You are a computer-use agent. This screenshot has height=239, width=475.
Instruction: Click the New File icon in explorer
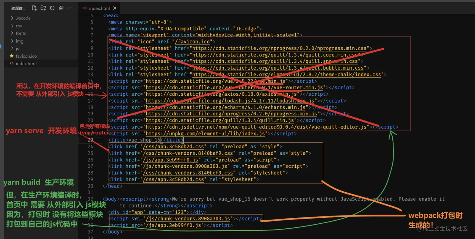click(34, 8)
